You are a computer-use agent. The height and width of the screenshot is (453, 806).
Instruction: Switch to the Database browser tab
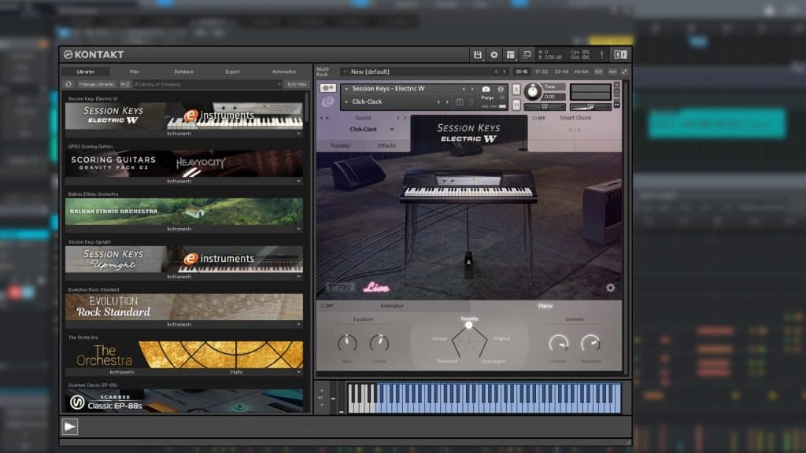(183, 72)
